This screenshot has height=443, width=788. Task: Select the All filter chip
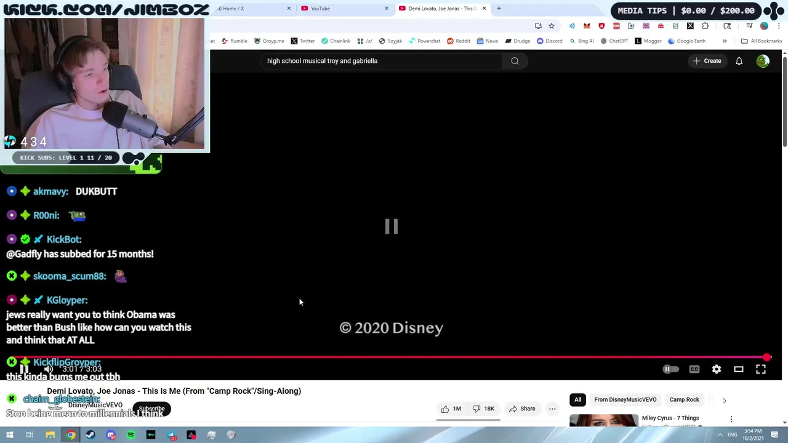click(577, 400)
